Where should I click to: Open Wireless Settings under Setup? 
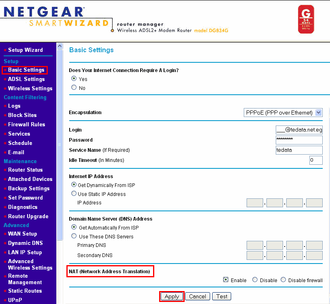point(30,88)
